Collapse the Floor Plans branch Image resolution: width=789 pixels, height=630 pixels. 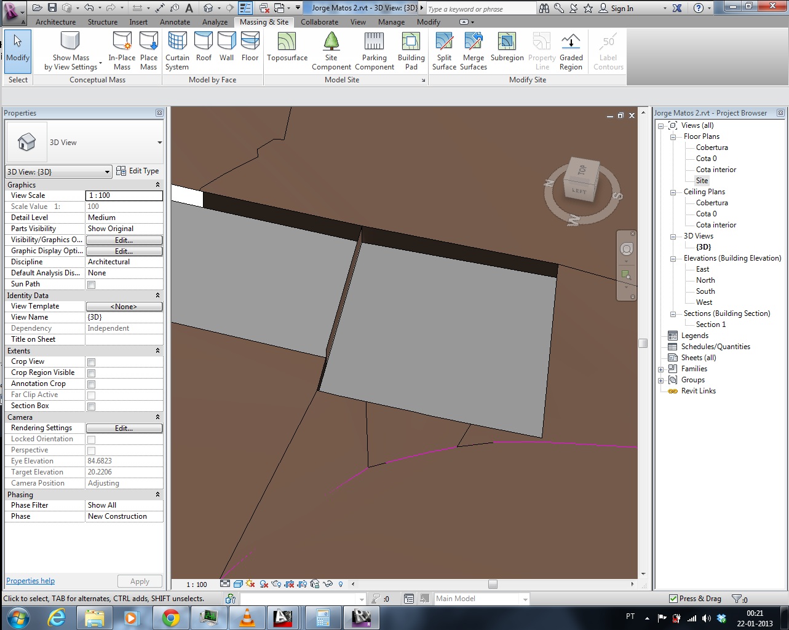pos(673,136)
